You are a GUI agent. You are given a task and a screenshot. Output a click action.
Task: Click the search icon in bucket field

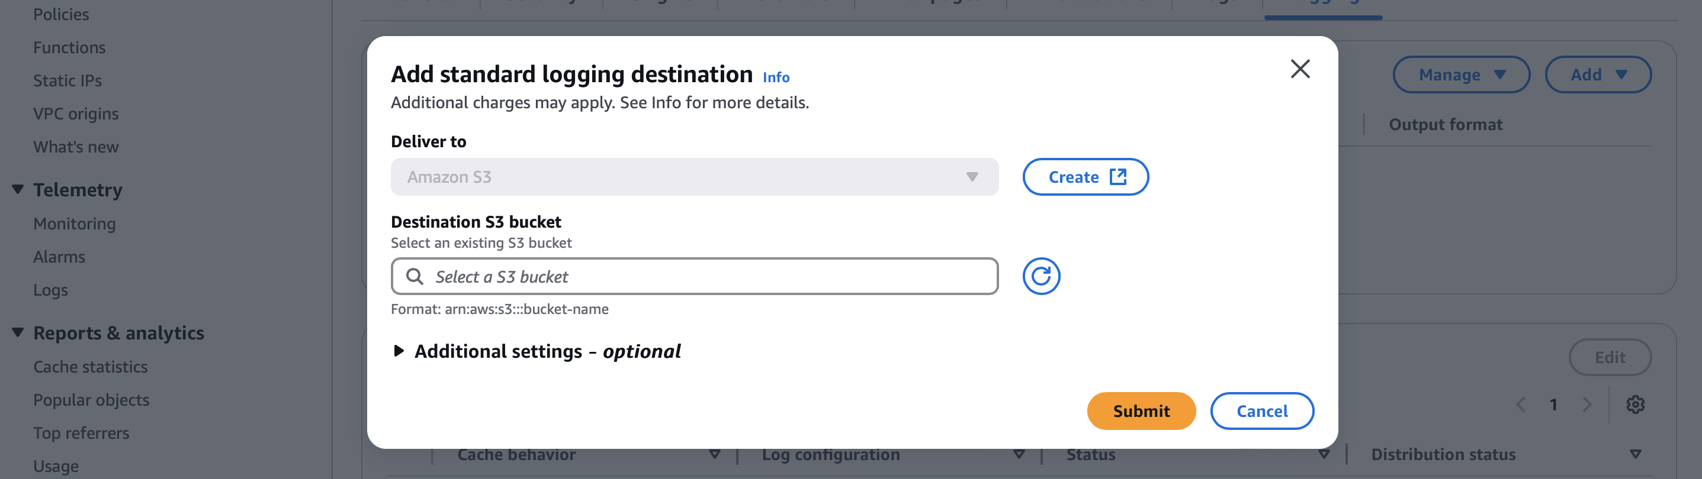point(415,276)
